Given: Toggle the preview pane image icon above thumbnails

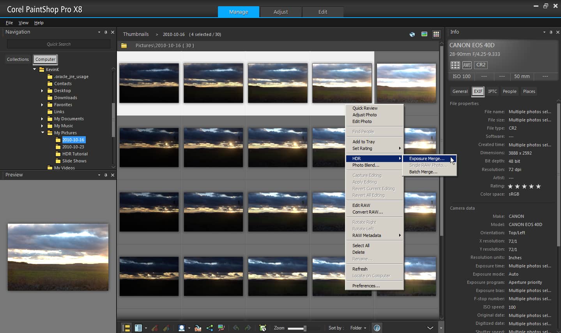Looking at the screenshot, I should pos(424,34).
